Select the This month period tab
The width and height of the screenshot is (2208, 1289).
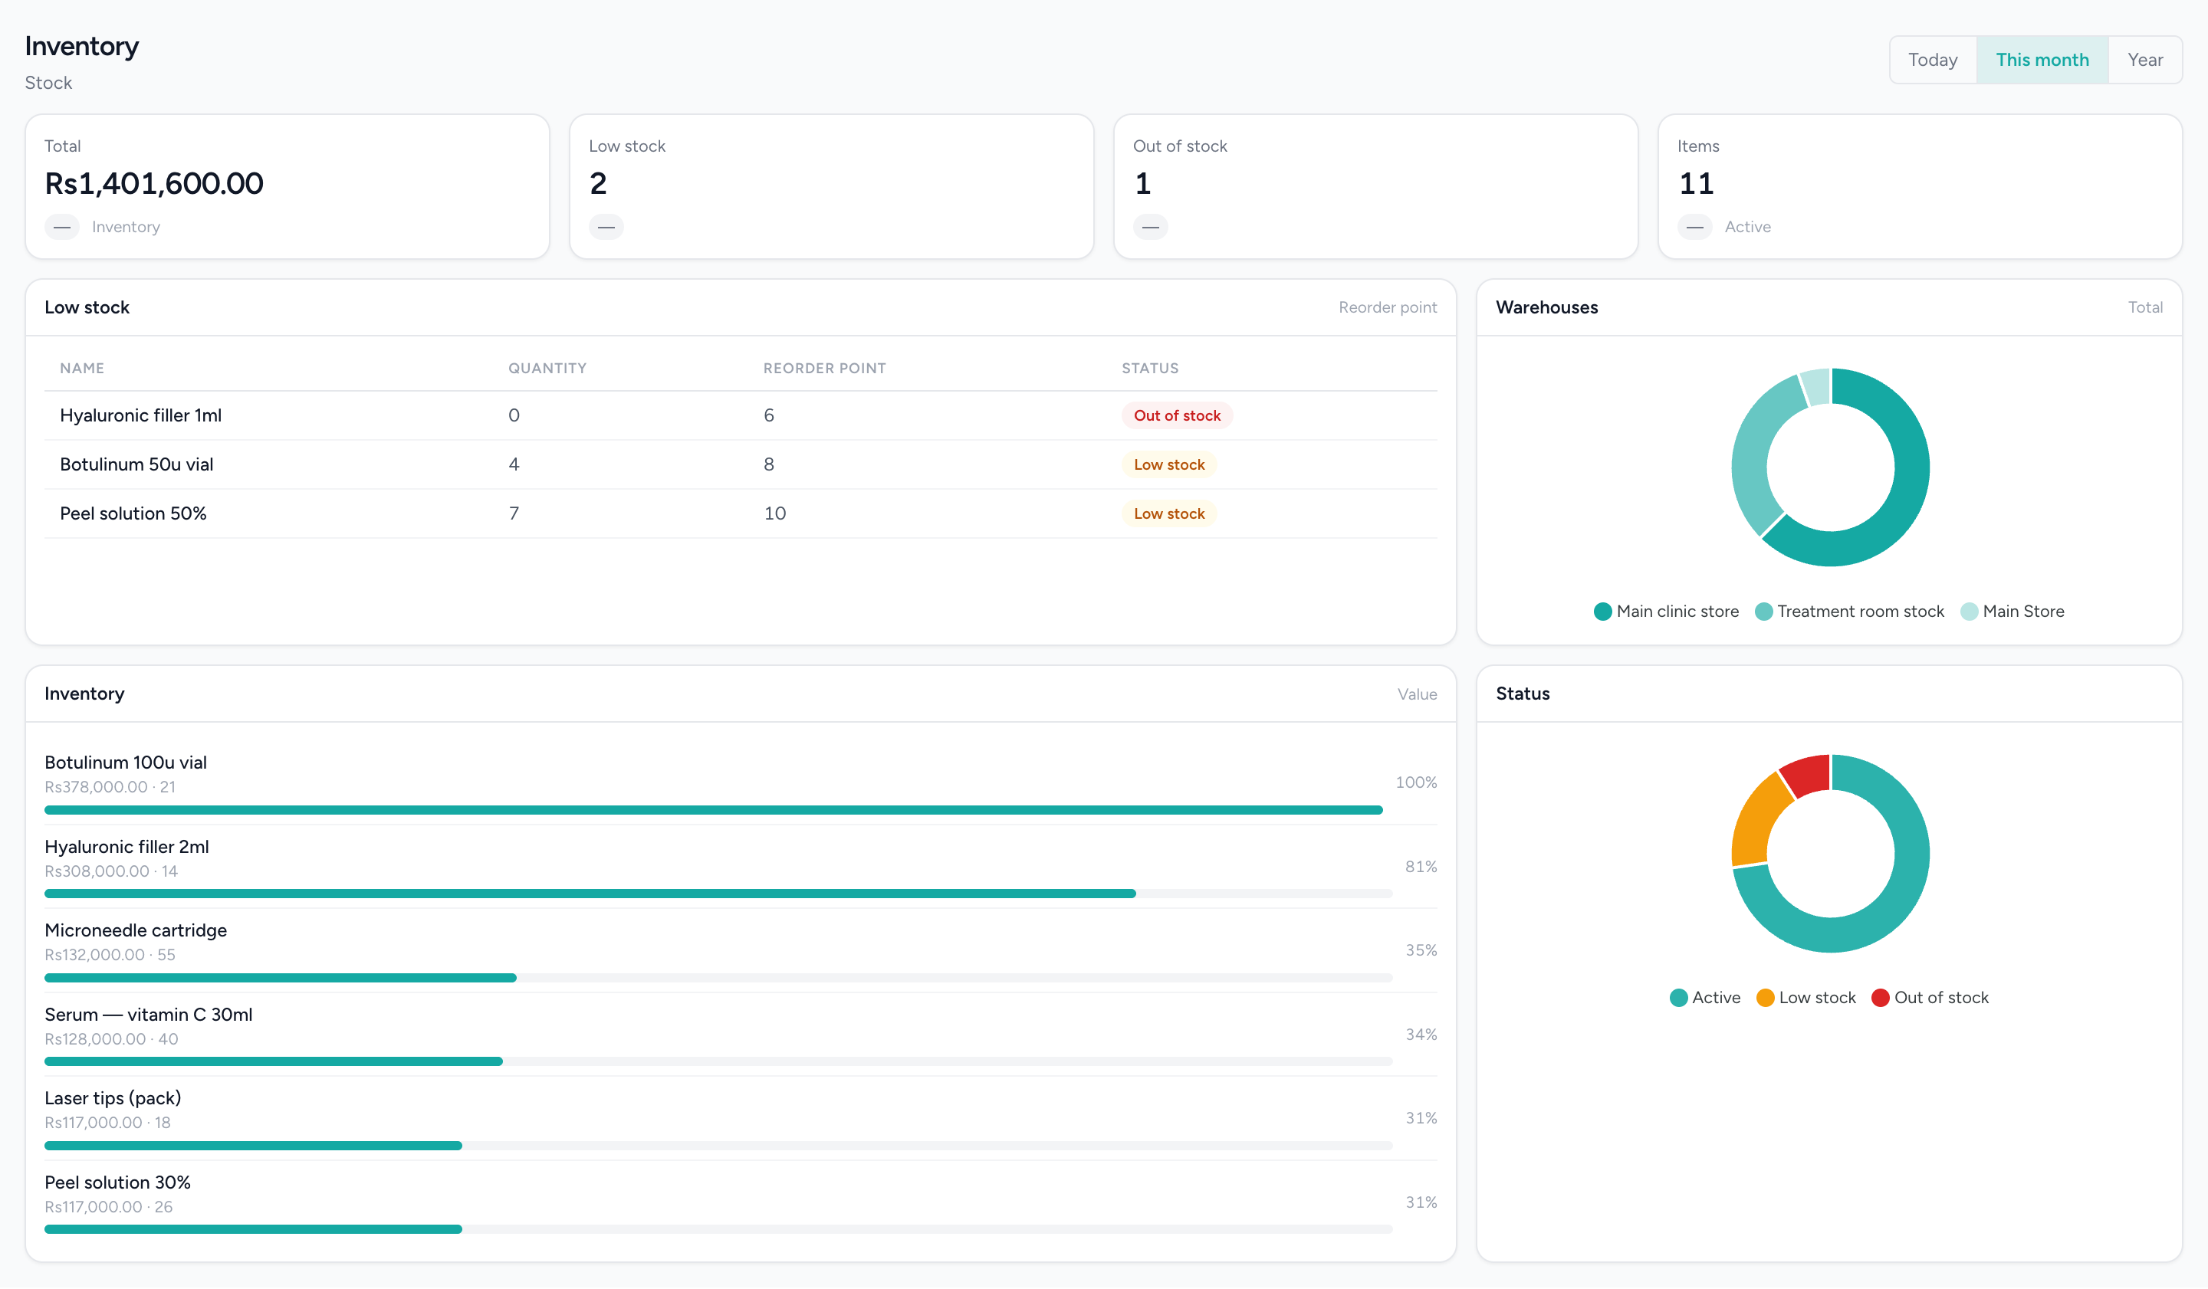tap(2042, 60)
